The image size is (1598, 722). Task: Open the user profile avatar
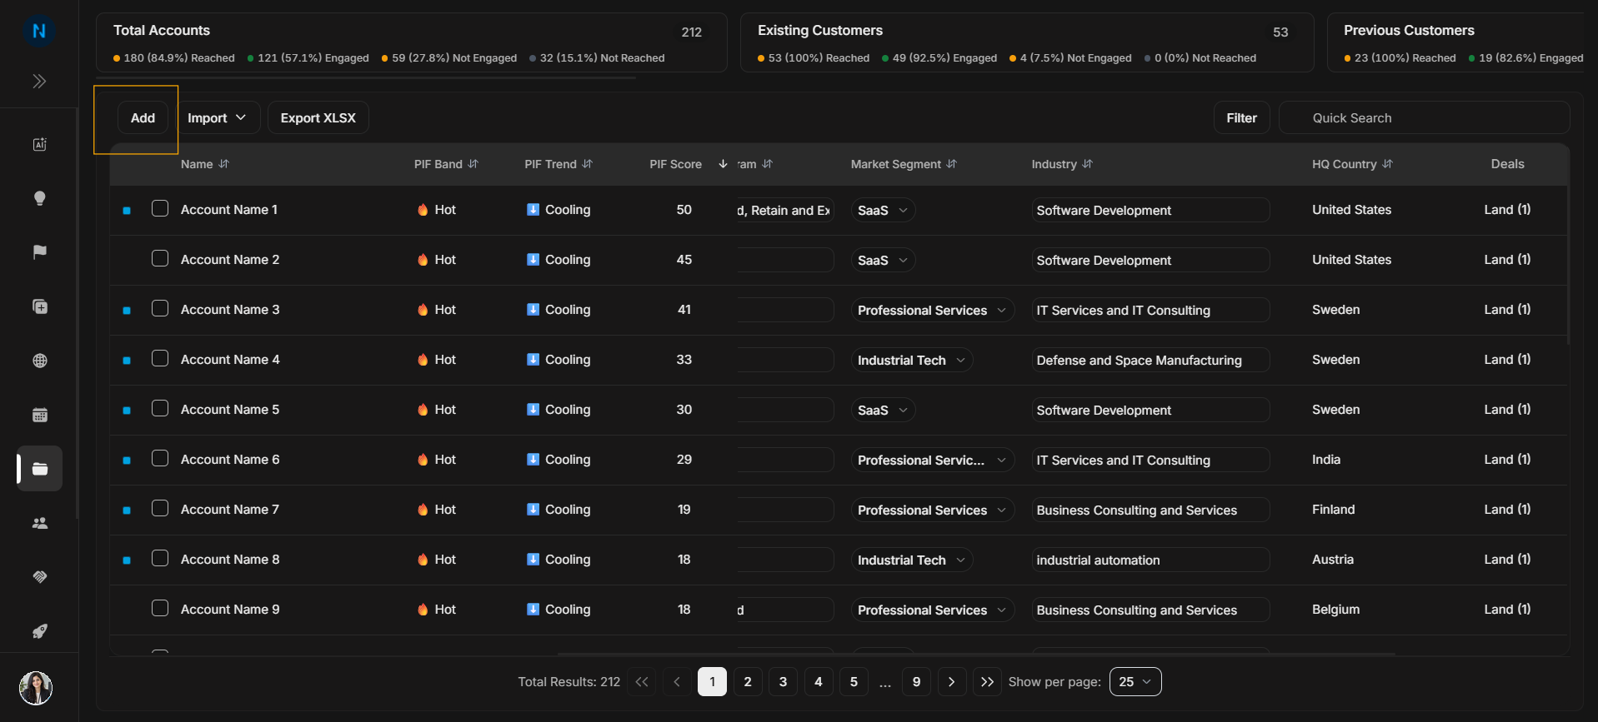(x=36, y=688)
